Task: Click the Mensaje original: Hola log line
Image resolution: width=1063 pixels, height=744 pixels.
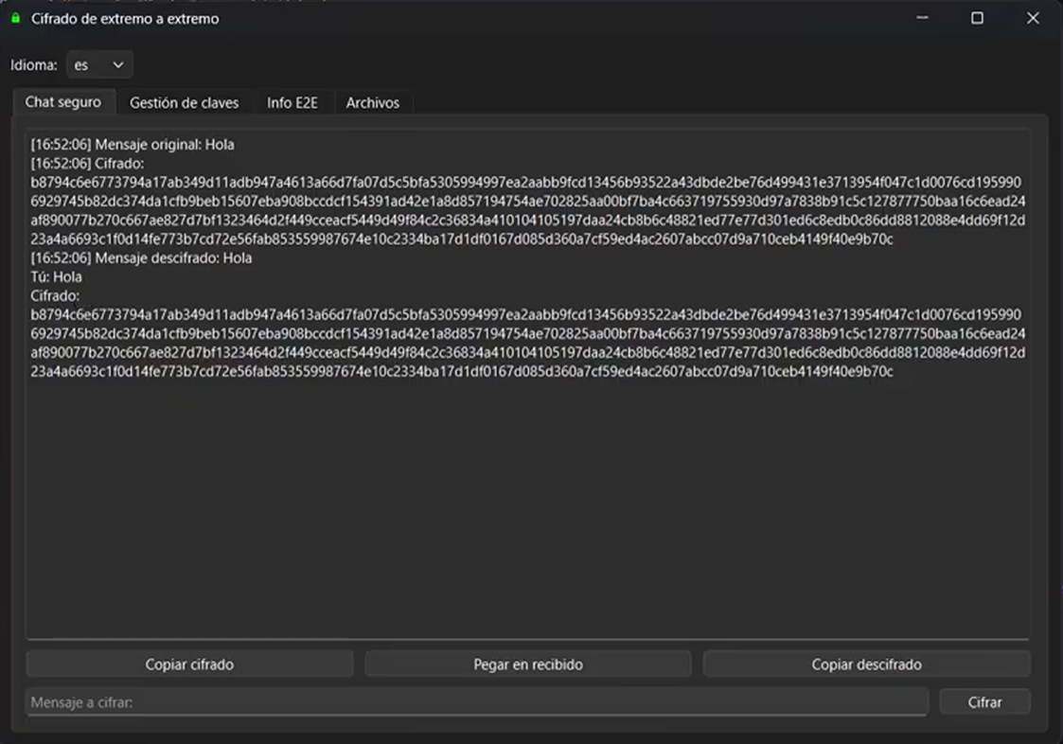Action: pyautogui.click(x=133, y=145)
